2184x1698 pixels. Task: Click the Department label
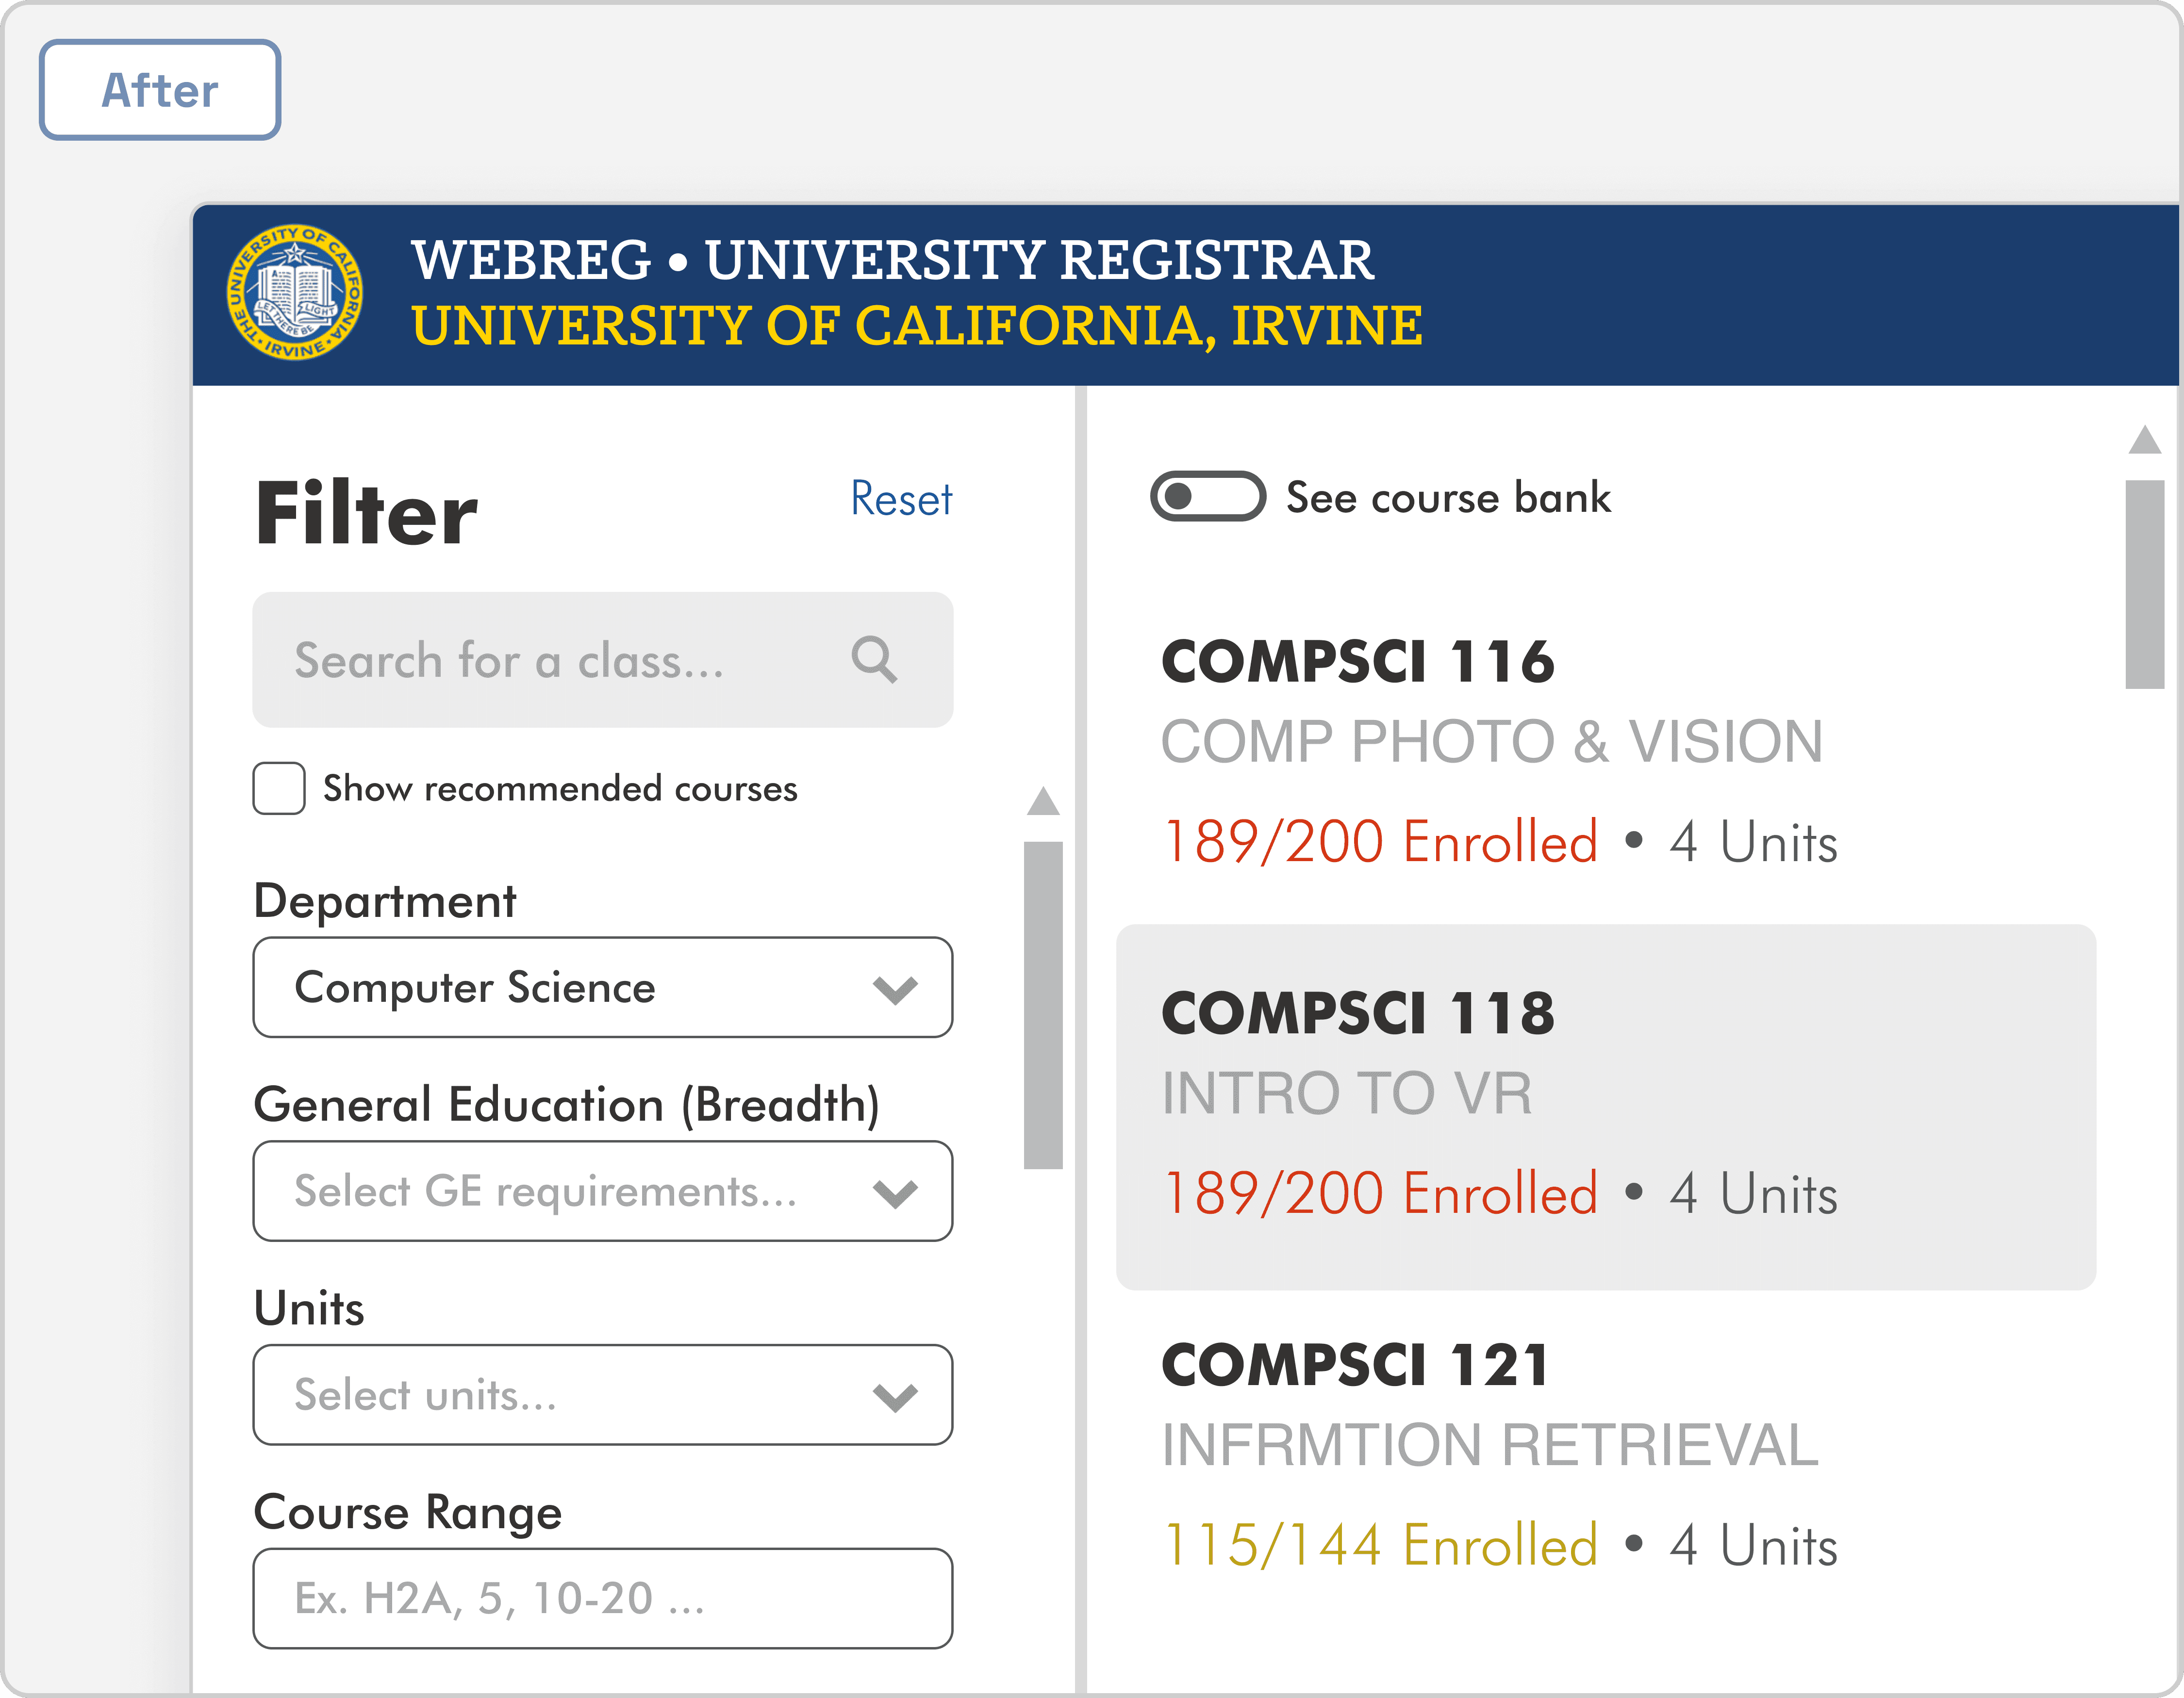pyautogui.click(x=385, y=901)
